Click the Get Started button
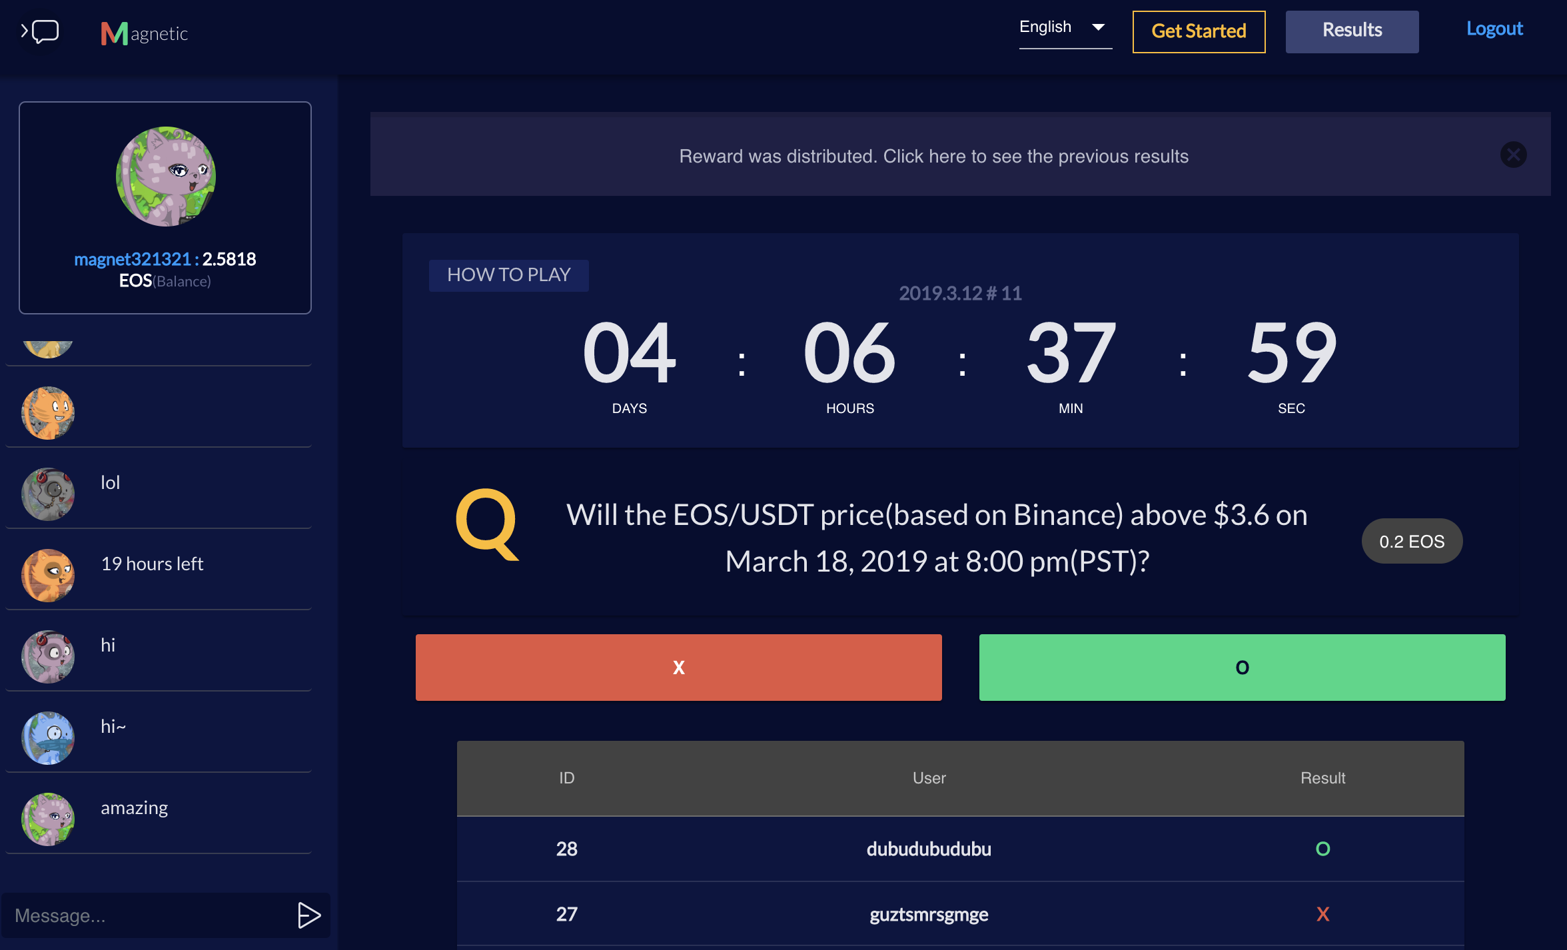Screen dimensions: 1567x950 pos(1199,31)
